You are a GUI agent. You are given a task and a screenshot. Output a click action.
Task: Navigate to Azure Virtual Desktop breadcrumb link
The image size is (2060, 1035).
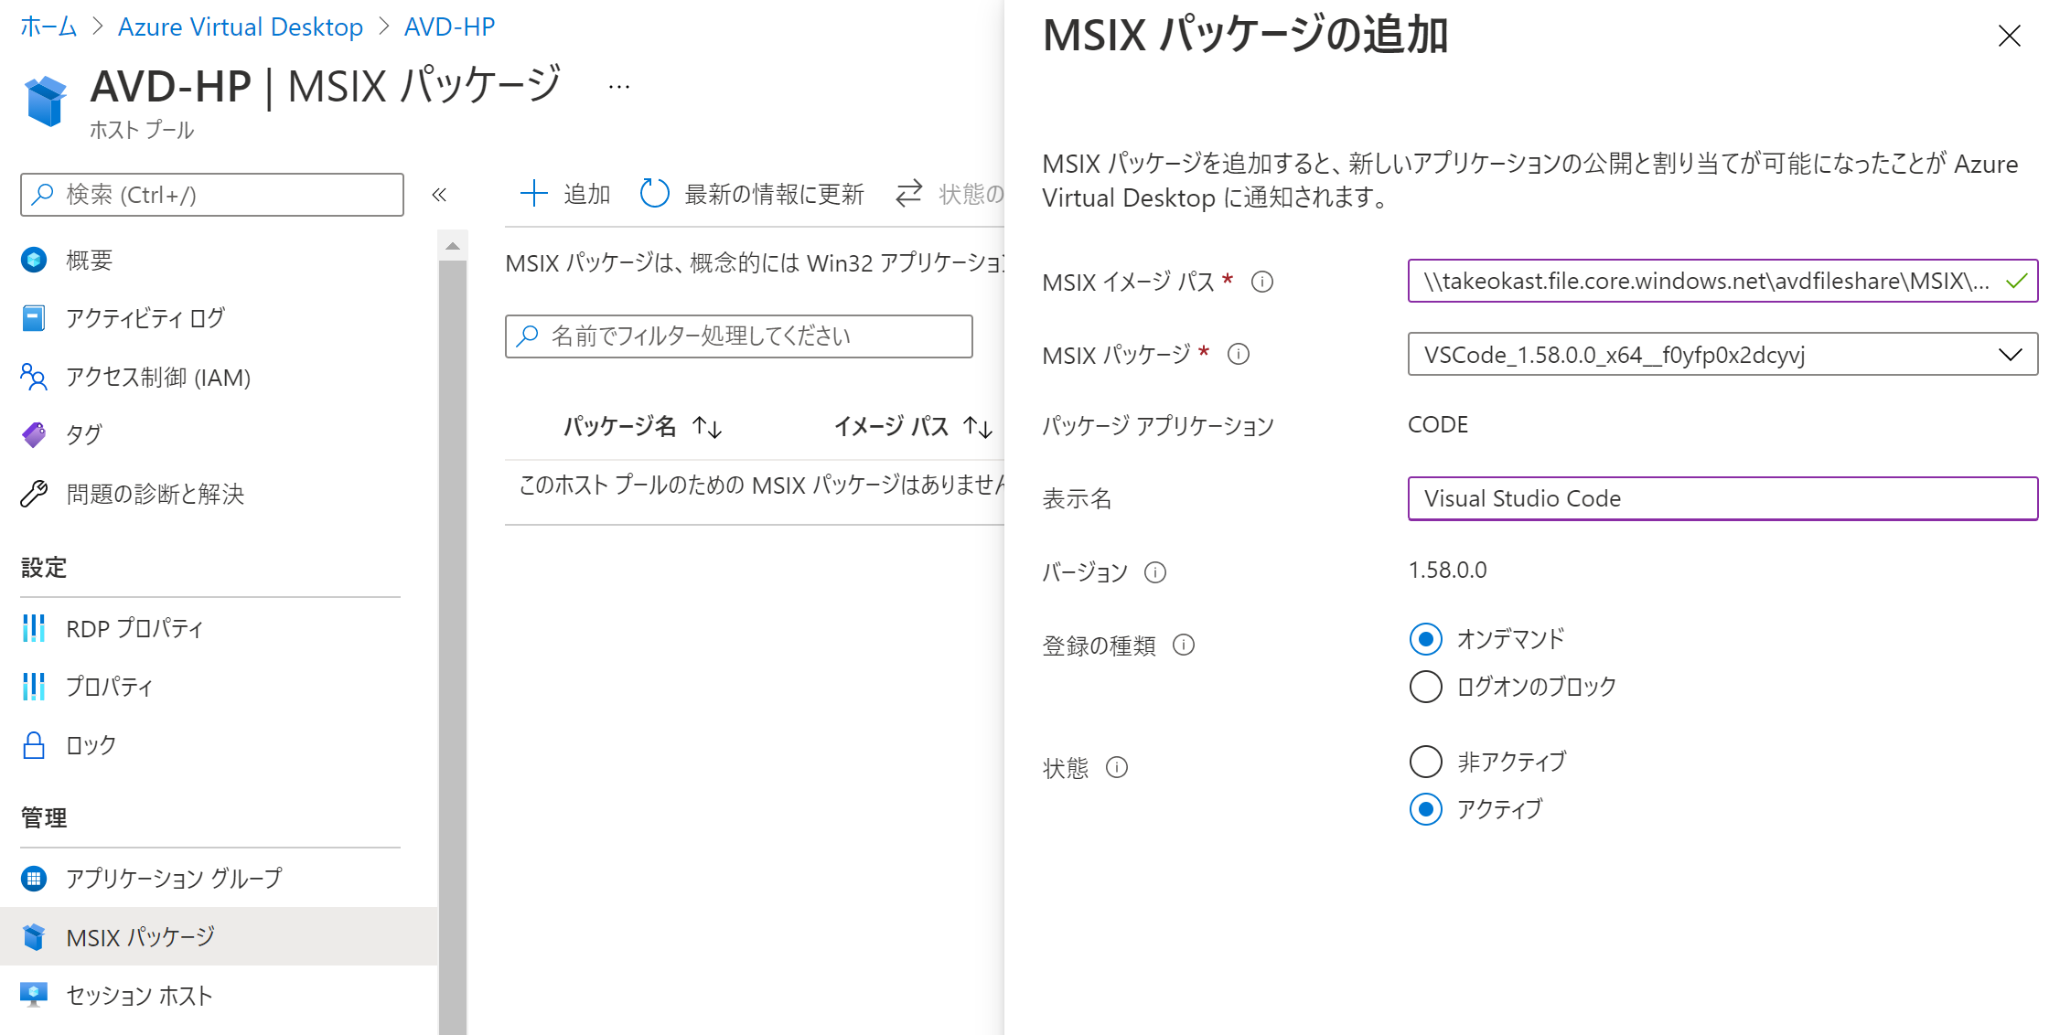[x=240, y=27]
